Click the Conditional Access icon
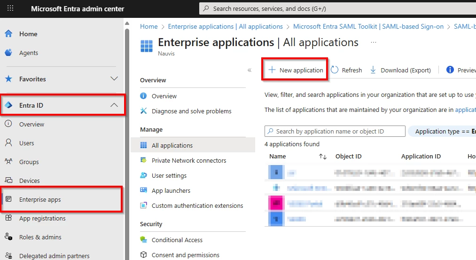Viewport: 476px width, 260px height. 143,240
